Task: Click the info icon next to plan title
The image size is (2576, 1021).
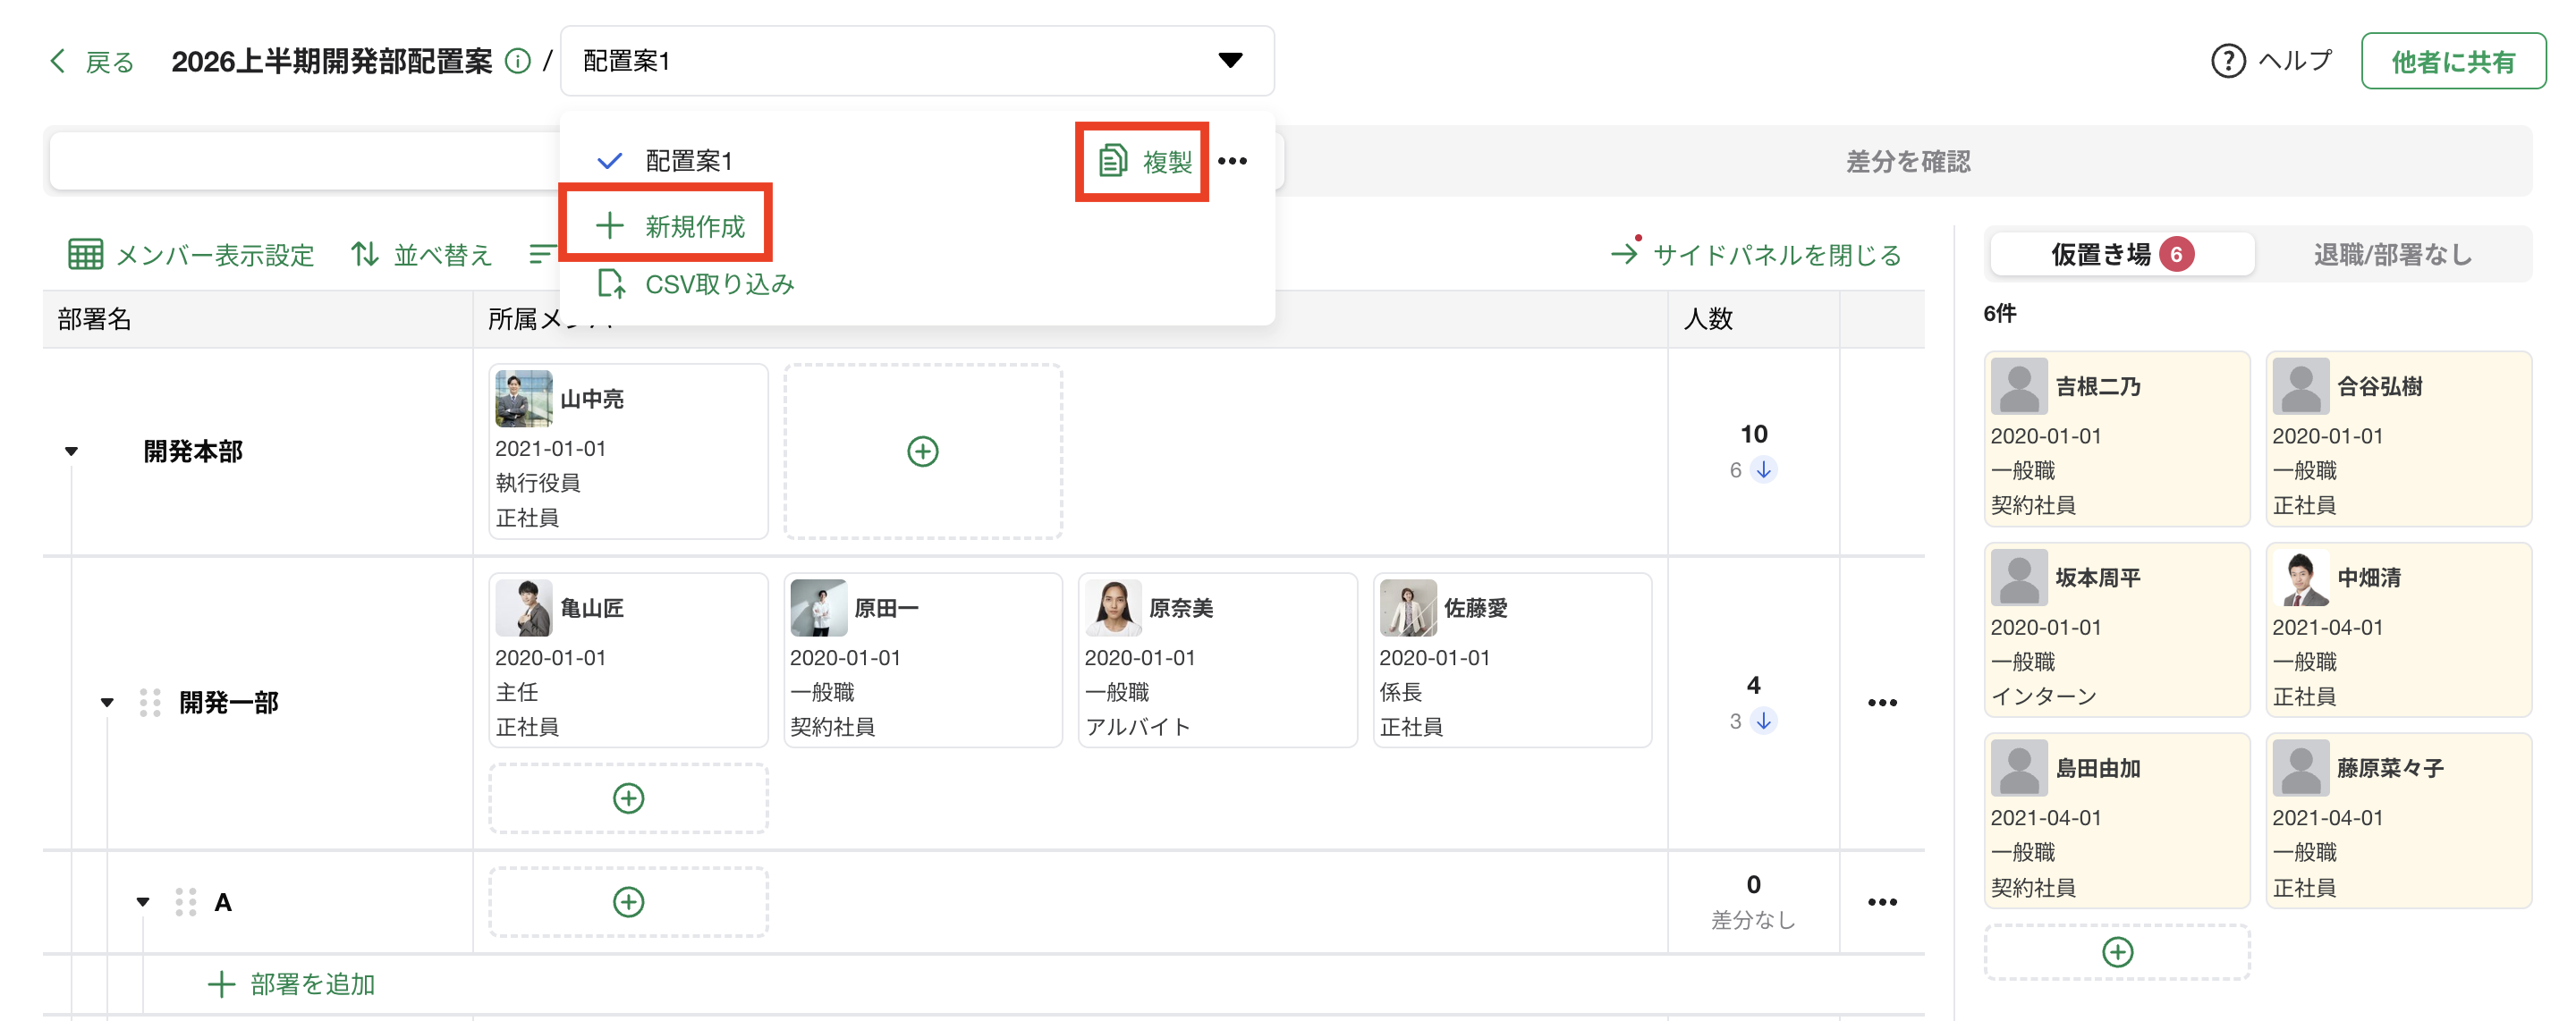Action: click(517, 61)
